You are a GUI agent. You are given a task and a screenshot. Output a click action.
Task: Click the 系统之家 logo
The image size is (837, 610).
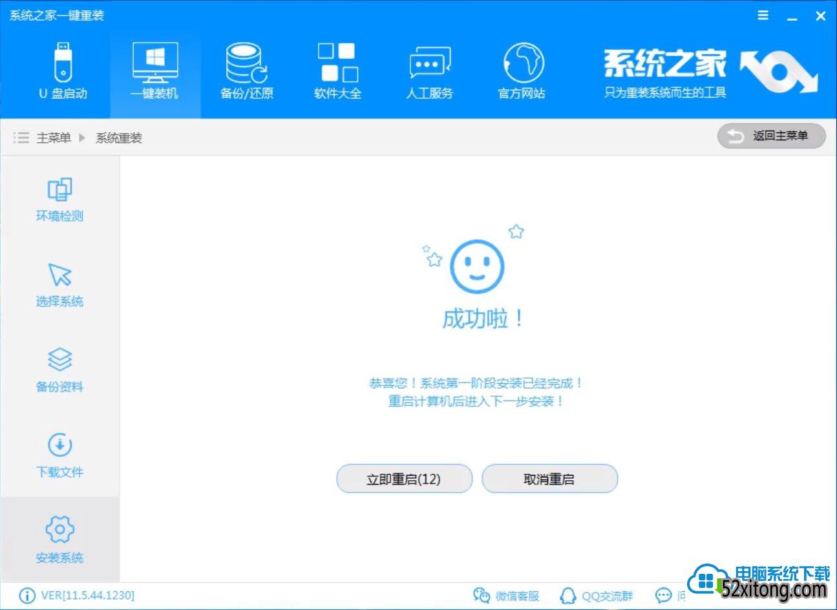coord(711,72)
